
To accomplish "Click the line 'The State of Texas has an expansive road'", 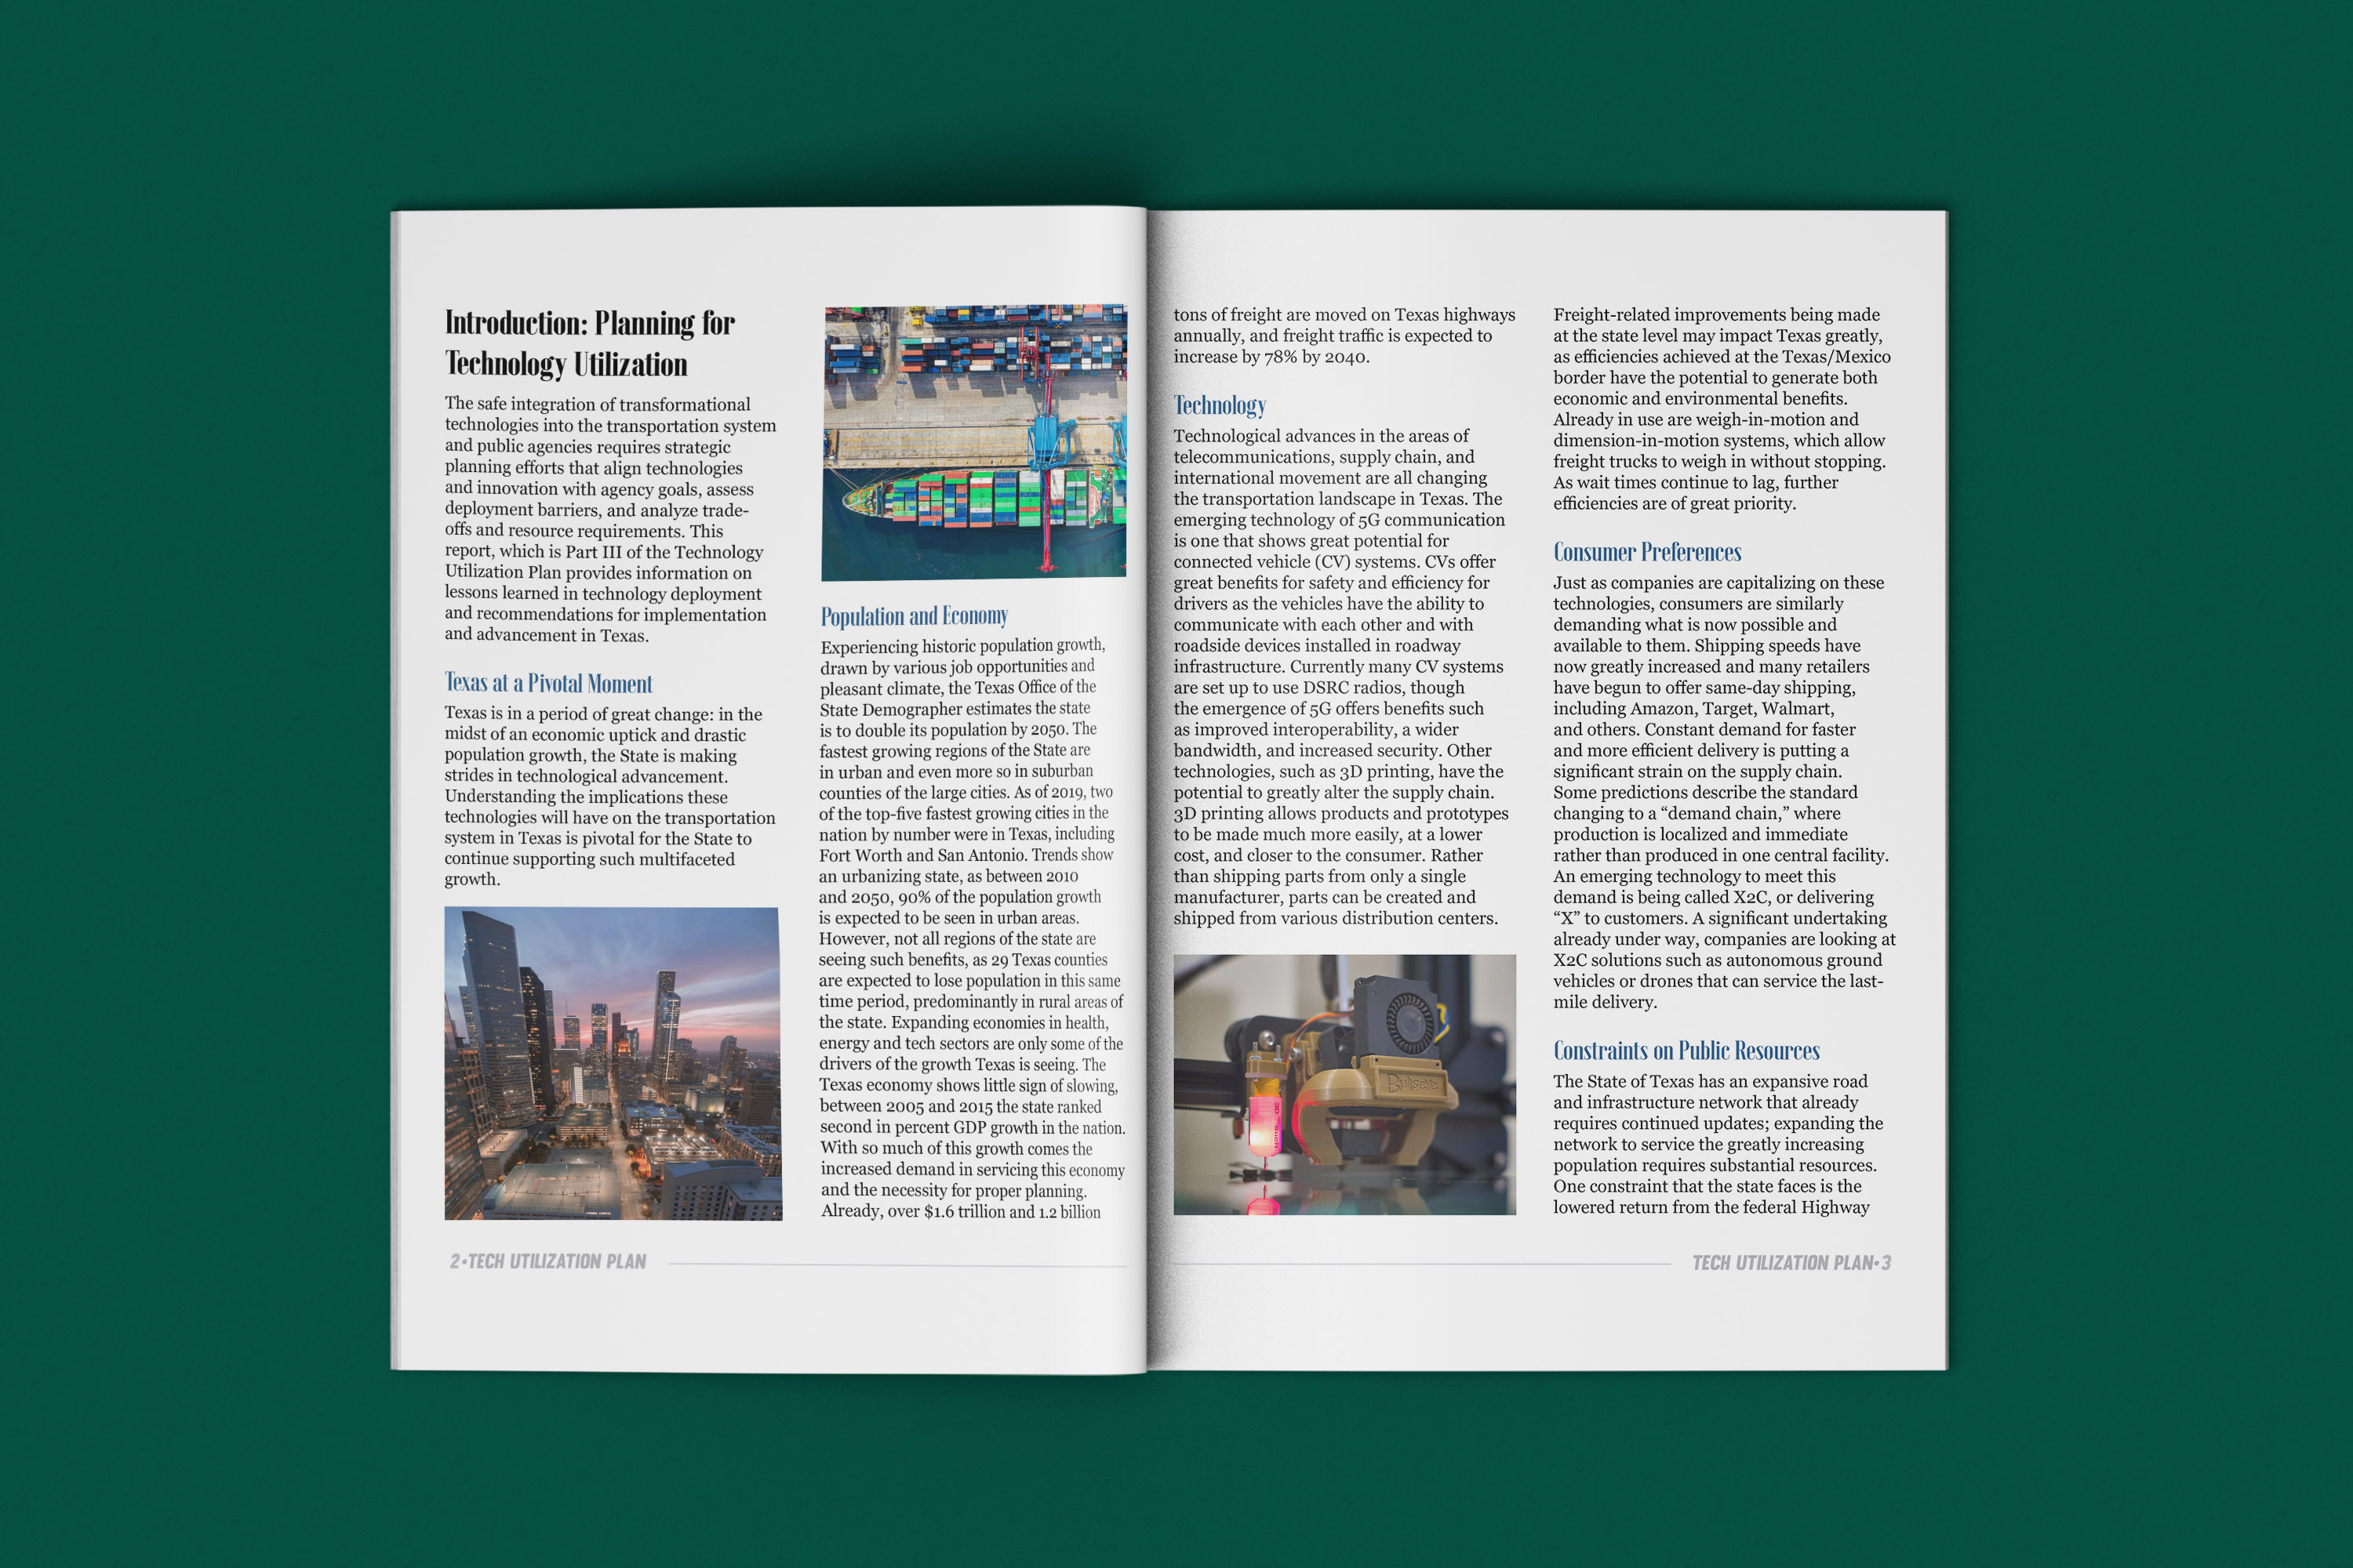I will tap(1710, 1081).
